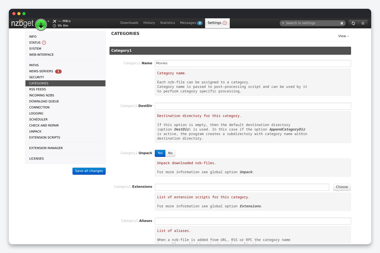Open the speed limit airplane icon

54,21
